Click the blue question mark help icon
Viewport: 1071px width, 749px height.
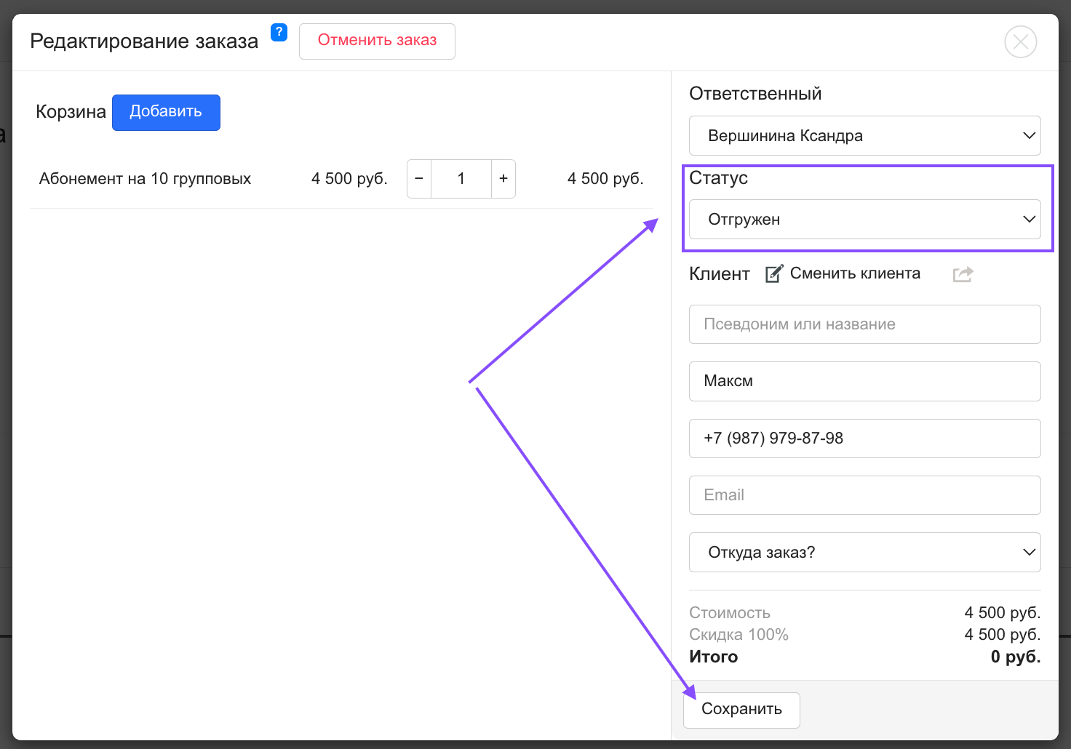(x=279, y=33)
